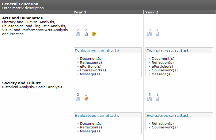Screen dimensions: 216x140
Task: Click 'Message(s)' in Arts and Humanities Year 1
Action: click(x=90, y=74)
